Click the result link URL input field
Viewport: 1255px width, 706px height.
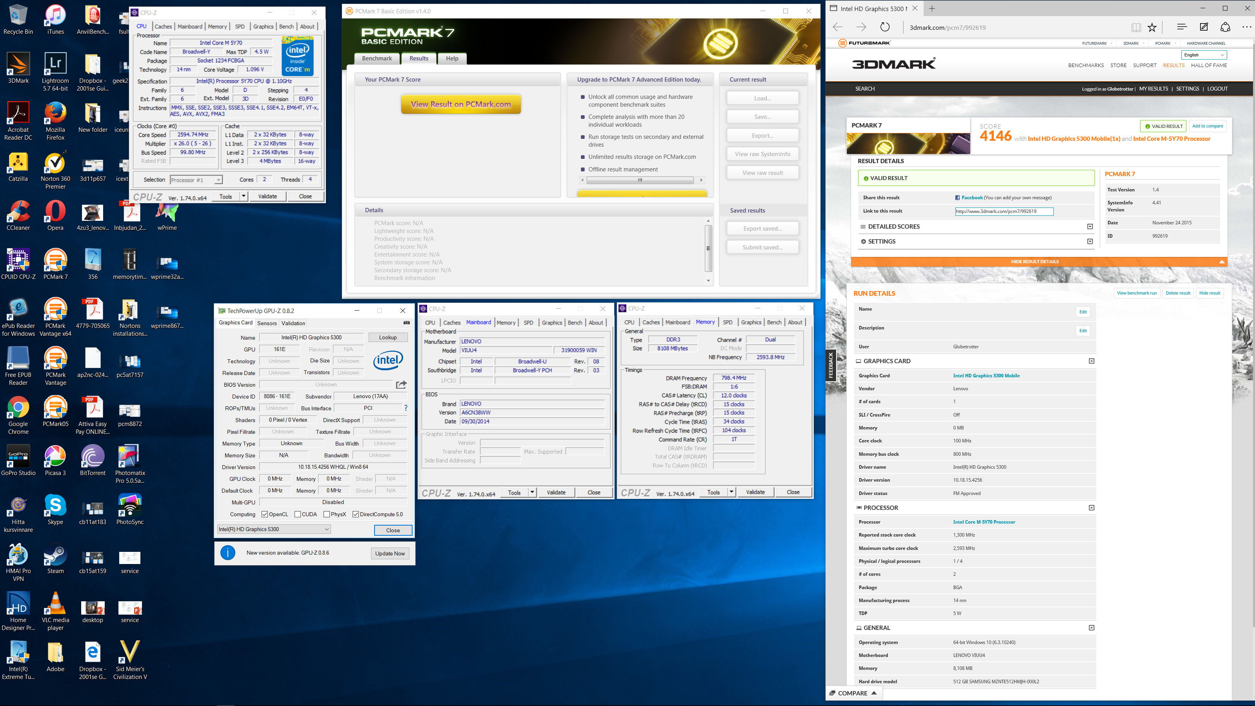click(1004, 211)
